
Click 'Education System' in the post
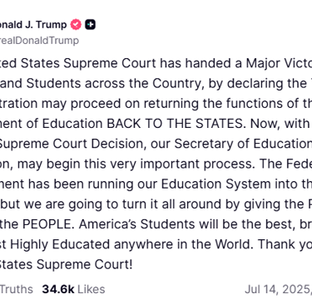216,184
